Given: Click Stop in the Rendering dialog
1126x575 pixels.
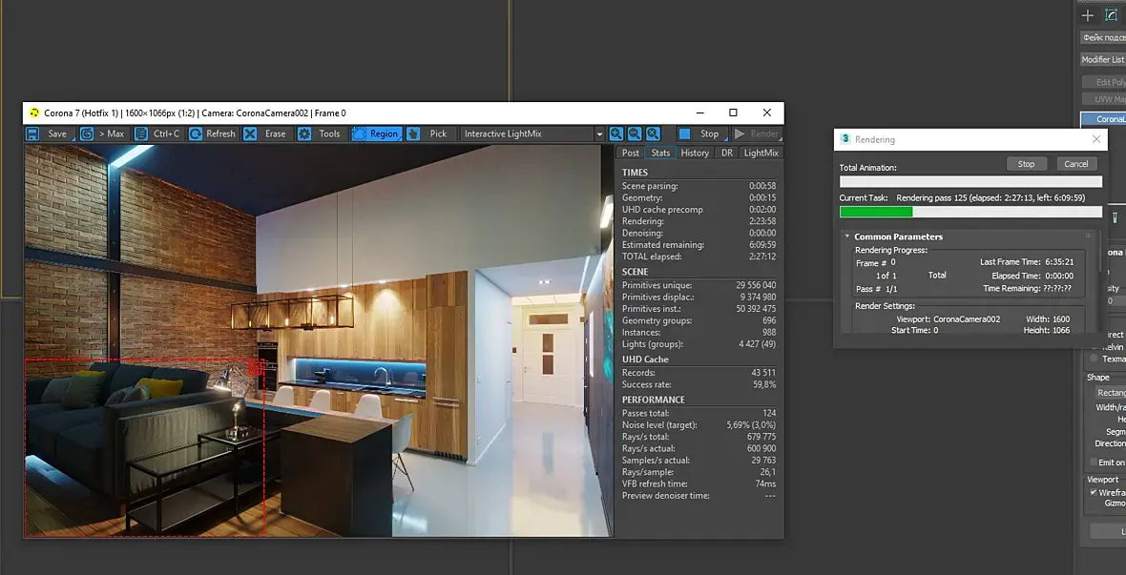Looking at the screenshot, I should point(1026,164).
